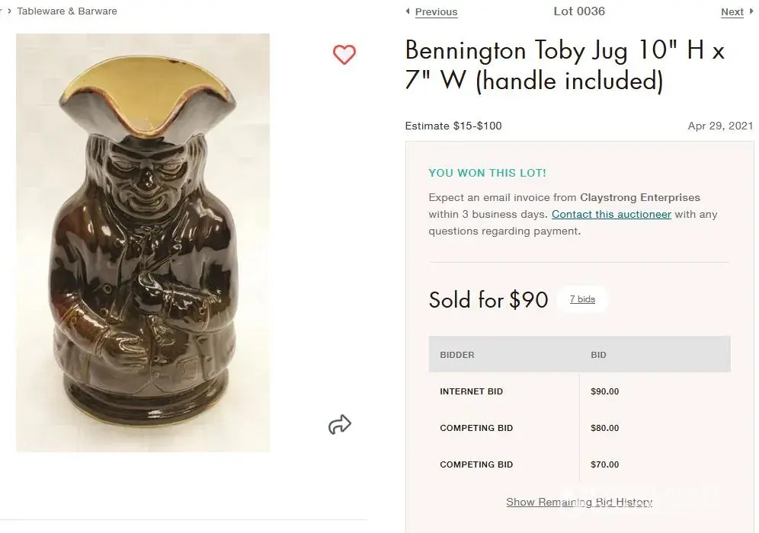Click the Claystrong Enterprises name
759x533 pixels.
(x=640, y=197)
